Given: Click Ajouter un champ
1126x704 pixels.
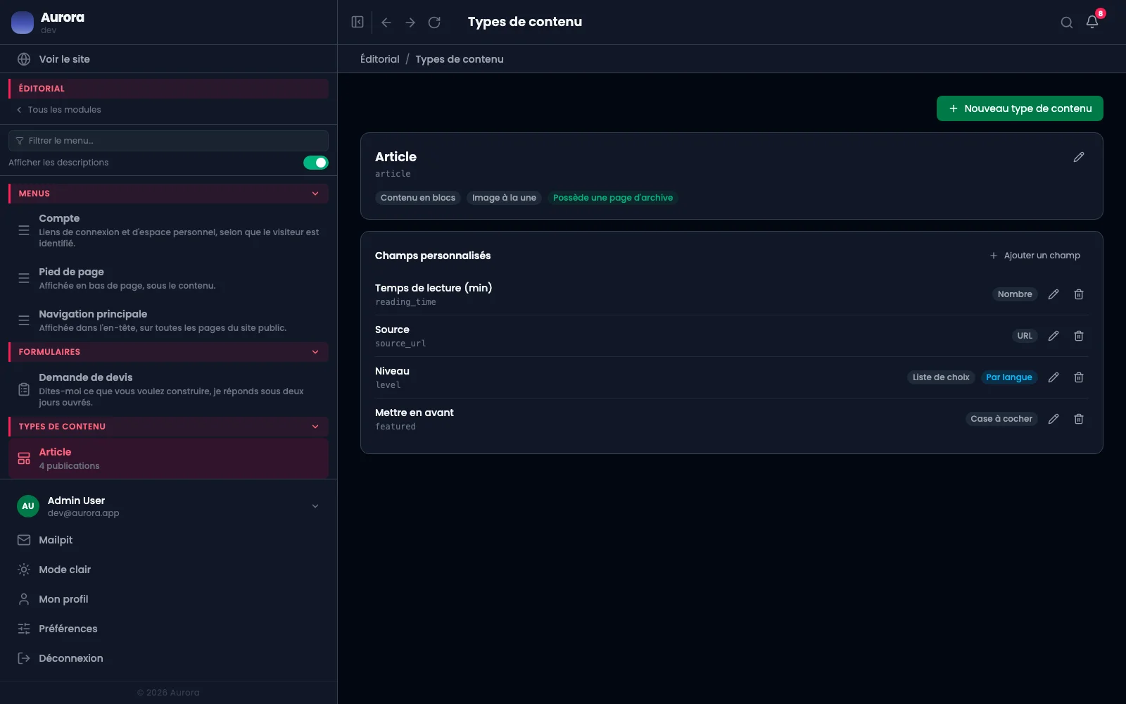Looking at the screenshot, I should 1035,256.
